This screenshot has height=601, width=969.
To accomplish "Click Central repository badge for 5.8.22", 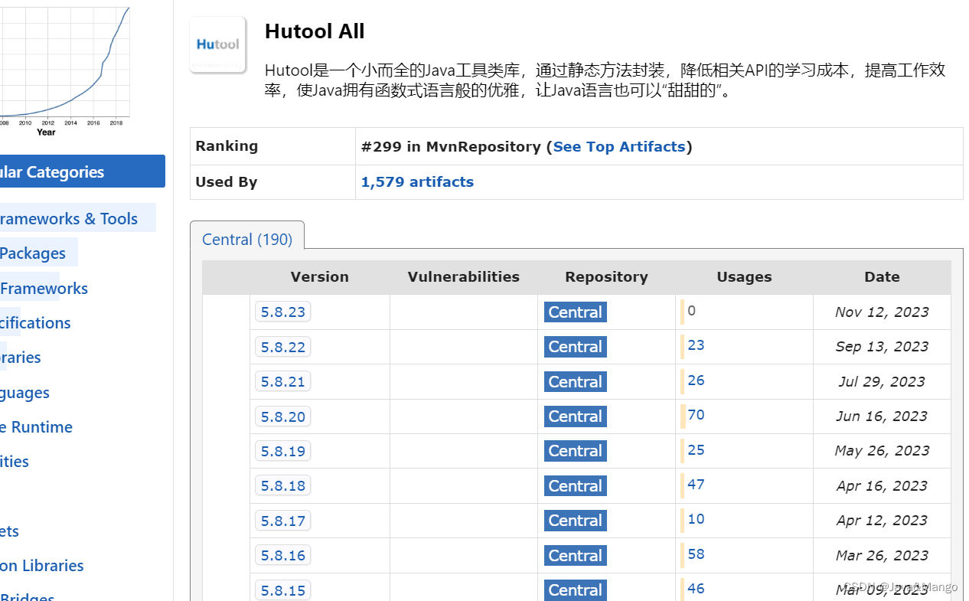I will click(576, 347).
